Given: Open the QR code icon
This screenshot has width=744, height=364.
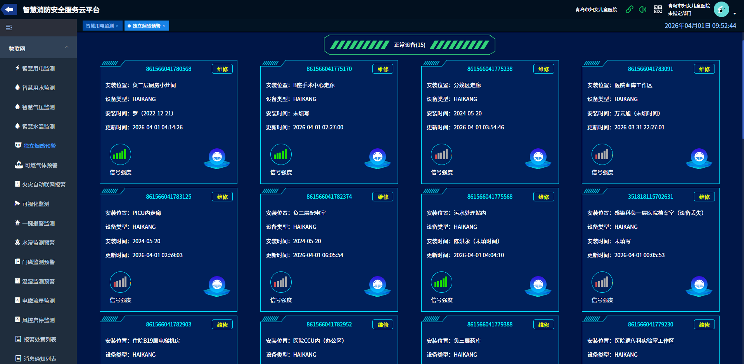Looking at the screenshot, I should (x=657, y=9).
